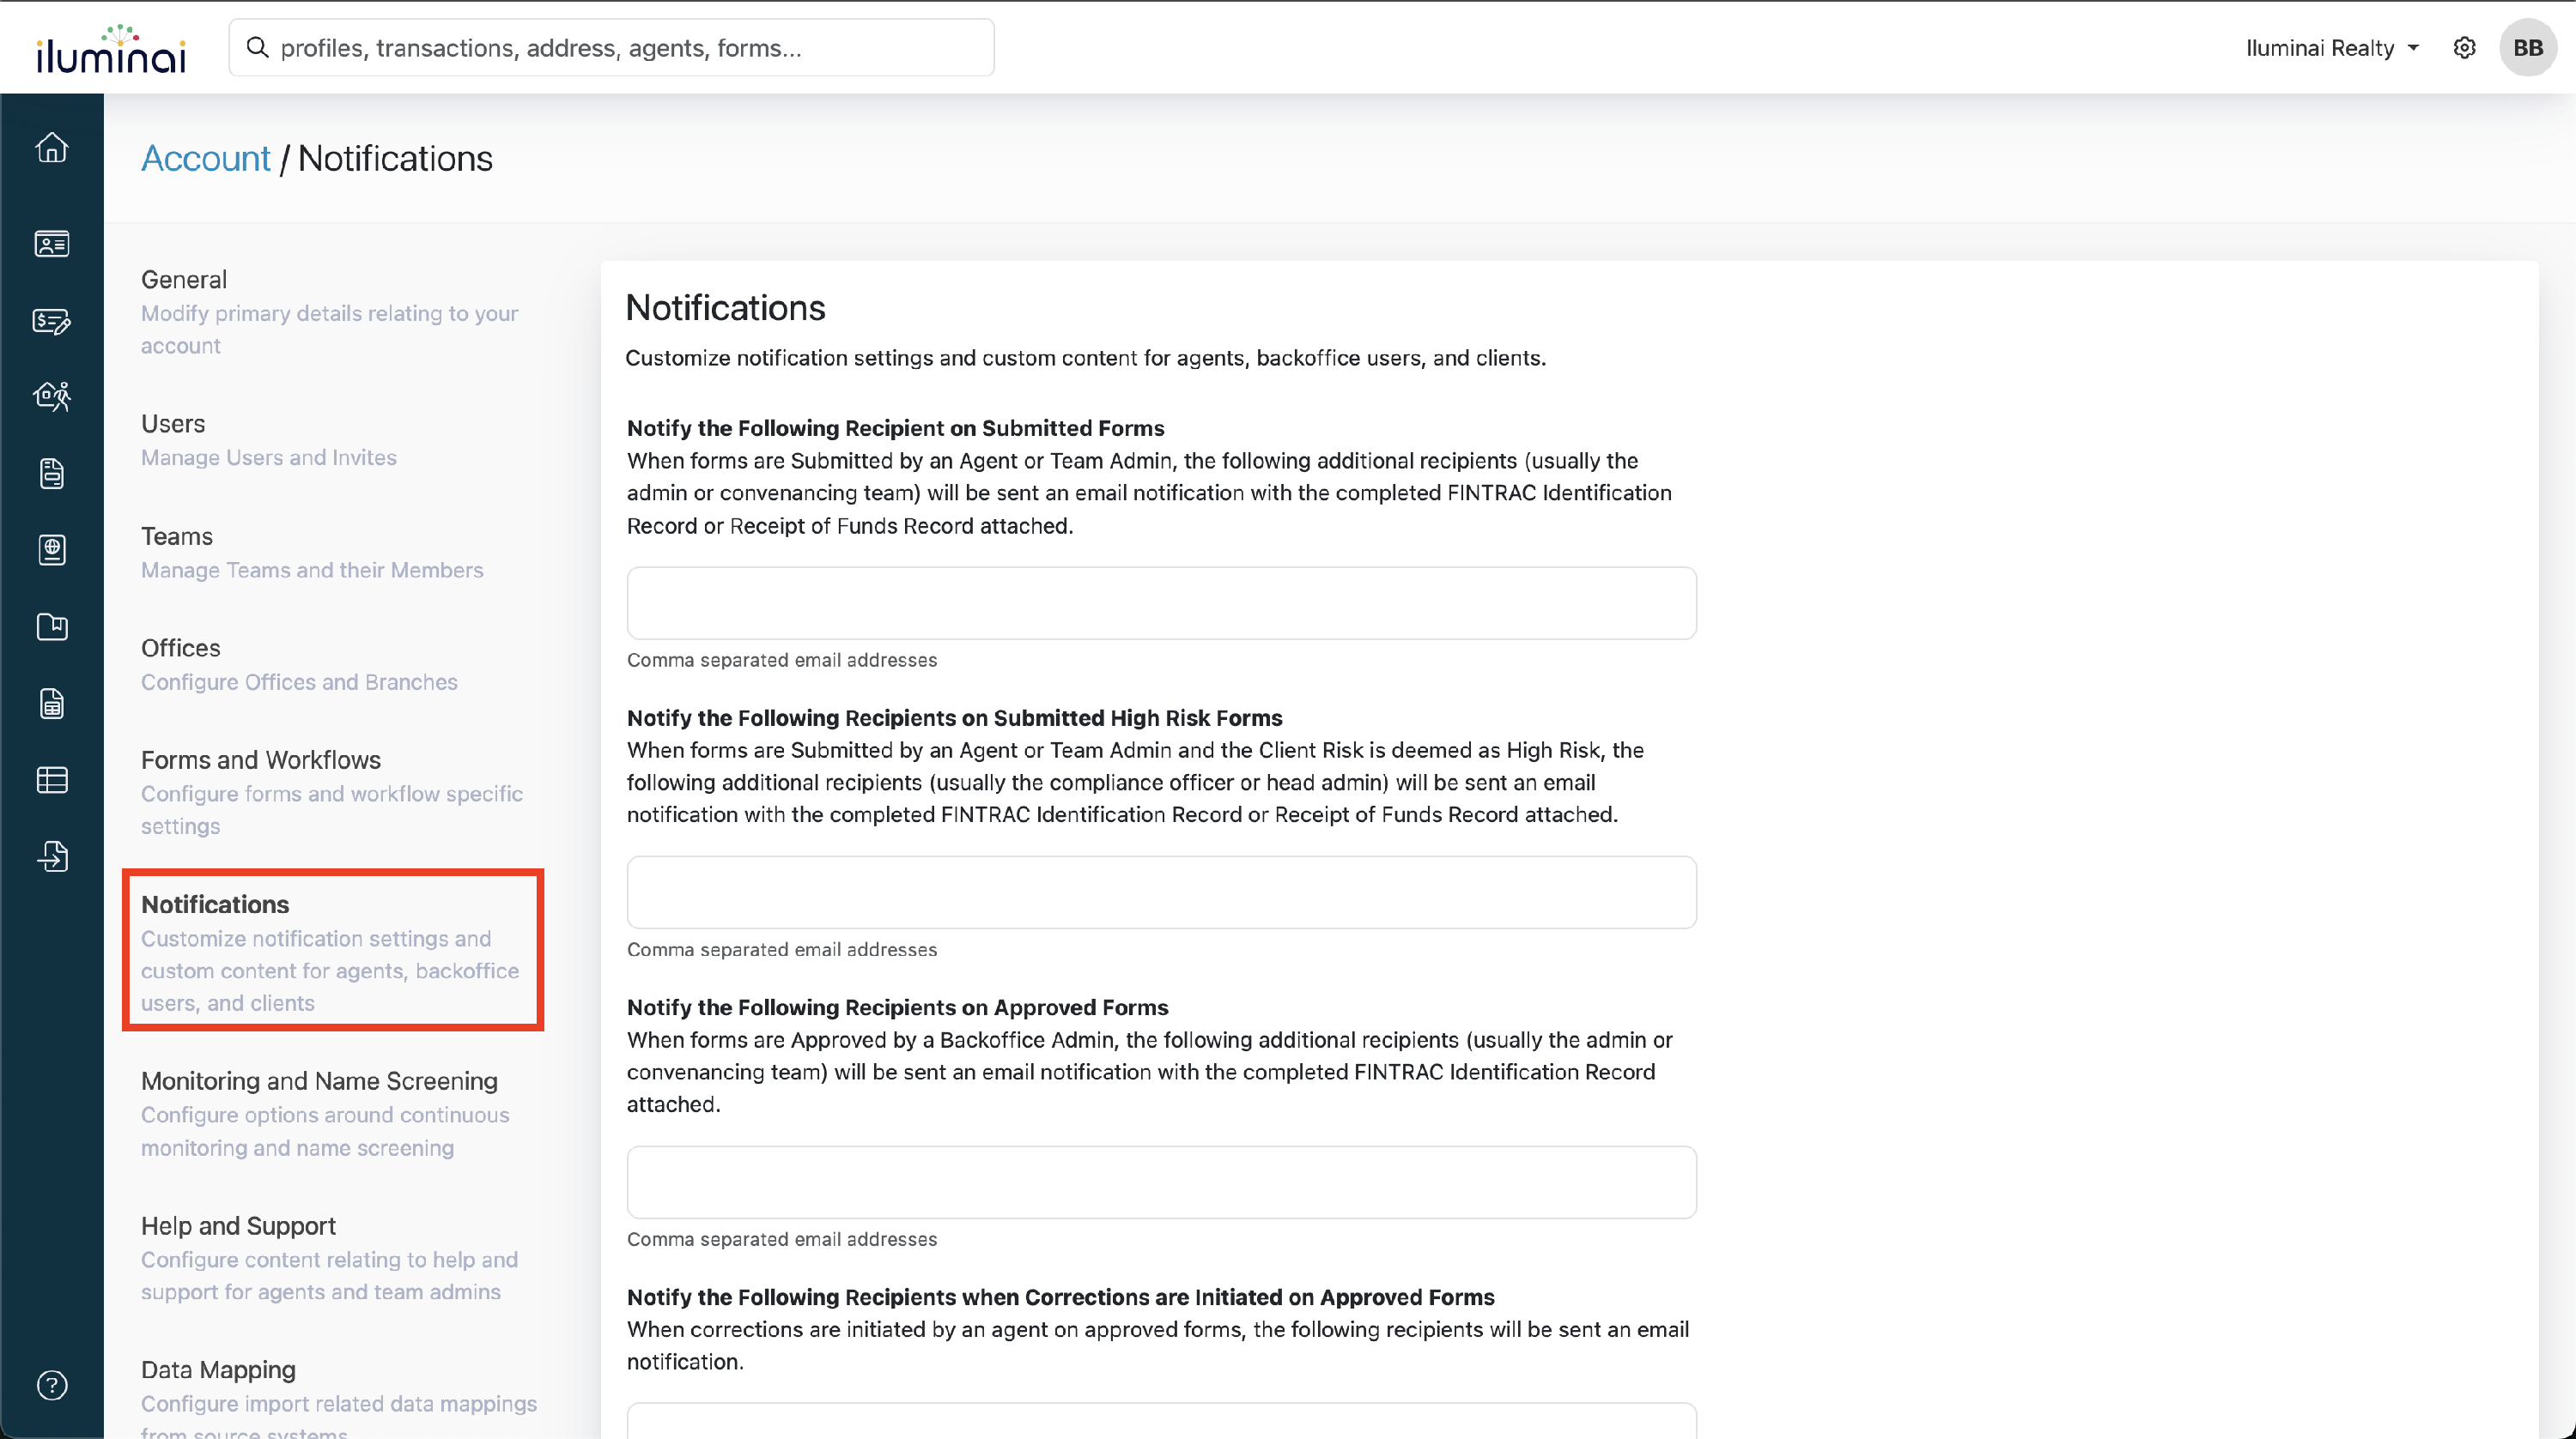Go to the Account breadcrumb link

205,159
